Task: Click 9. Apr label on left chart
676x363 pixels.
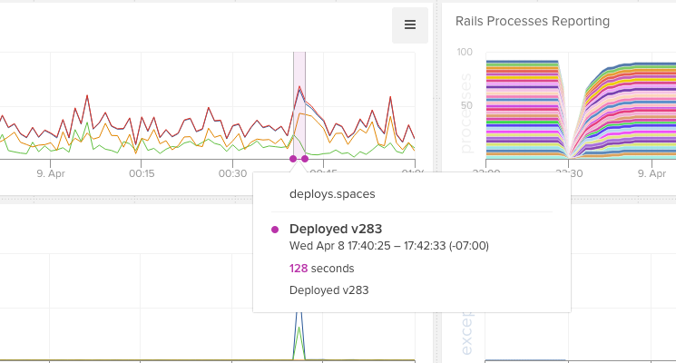Action: 51,172
